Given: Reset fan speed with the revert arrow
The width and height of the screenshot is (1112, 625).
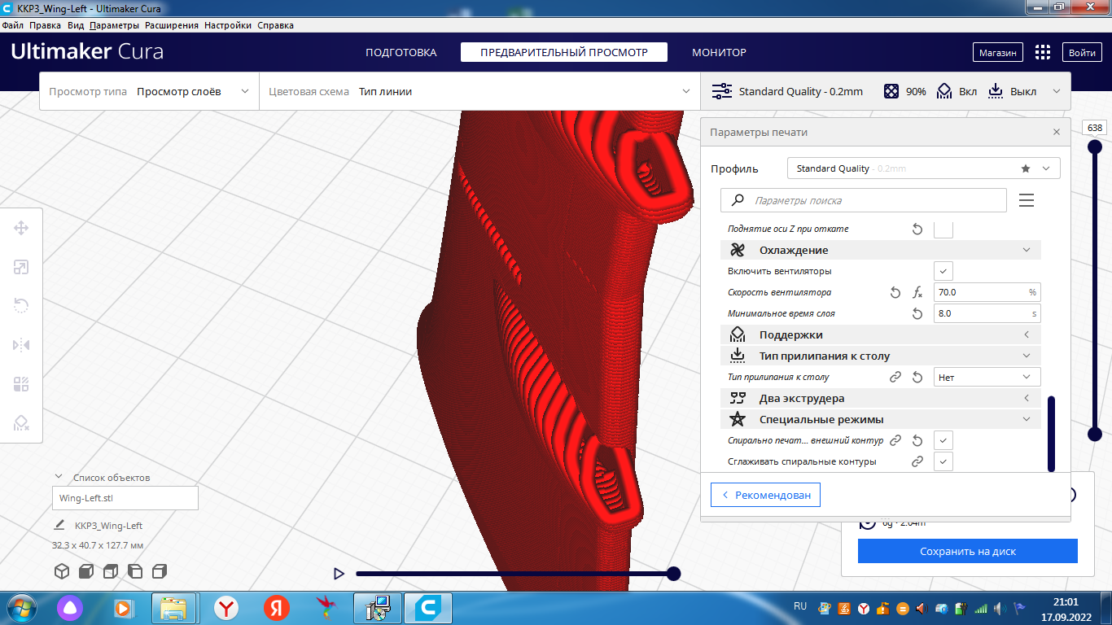Looking at the screenshot, I should click(895, 292).
